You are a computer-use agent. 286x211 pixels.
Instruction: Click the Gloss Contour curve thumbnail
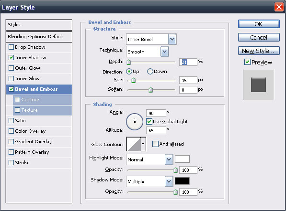[x=134, y=144]
